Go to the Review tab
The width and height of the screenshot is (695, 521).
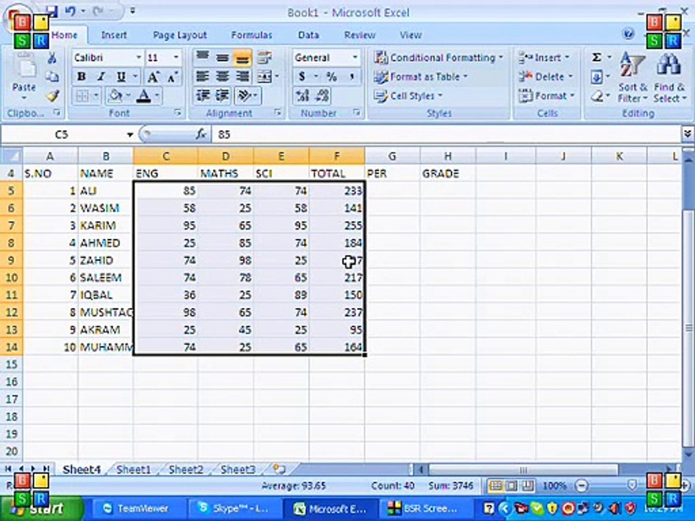tap(360, 35)
